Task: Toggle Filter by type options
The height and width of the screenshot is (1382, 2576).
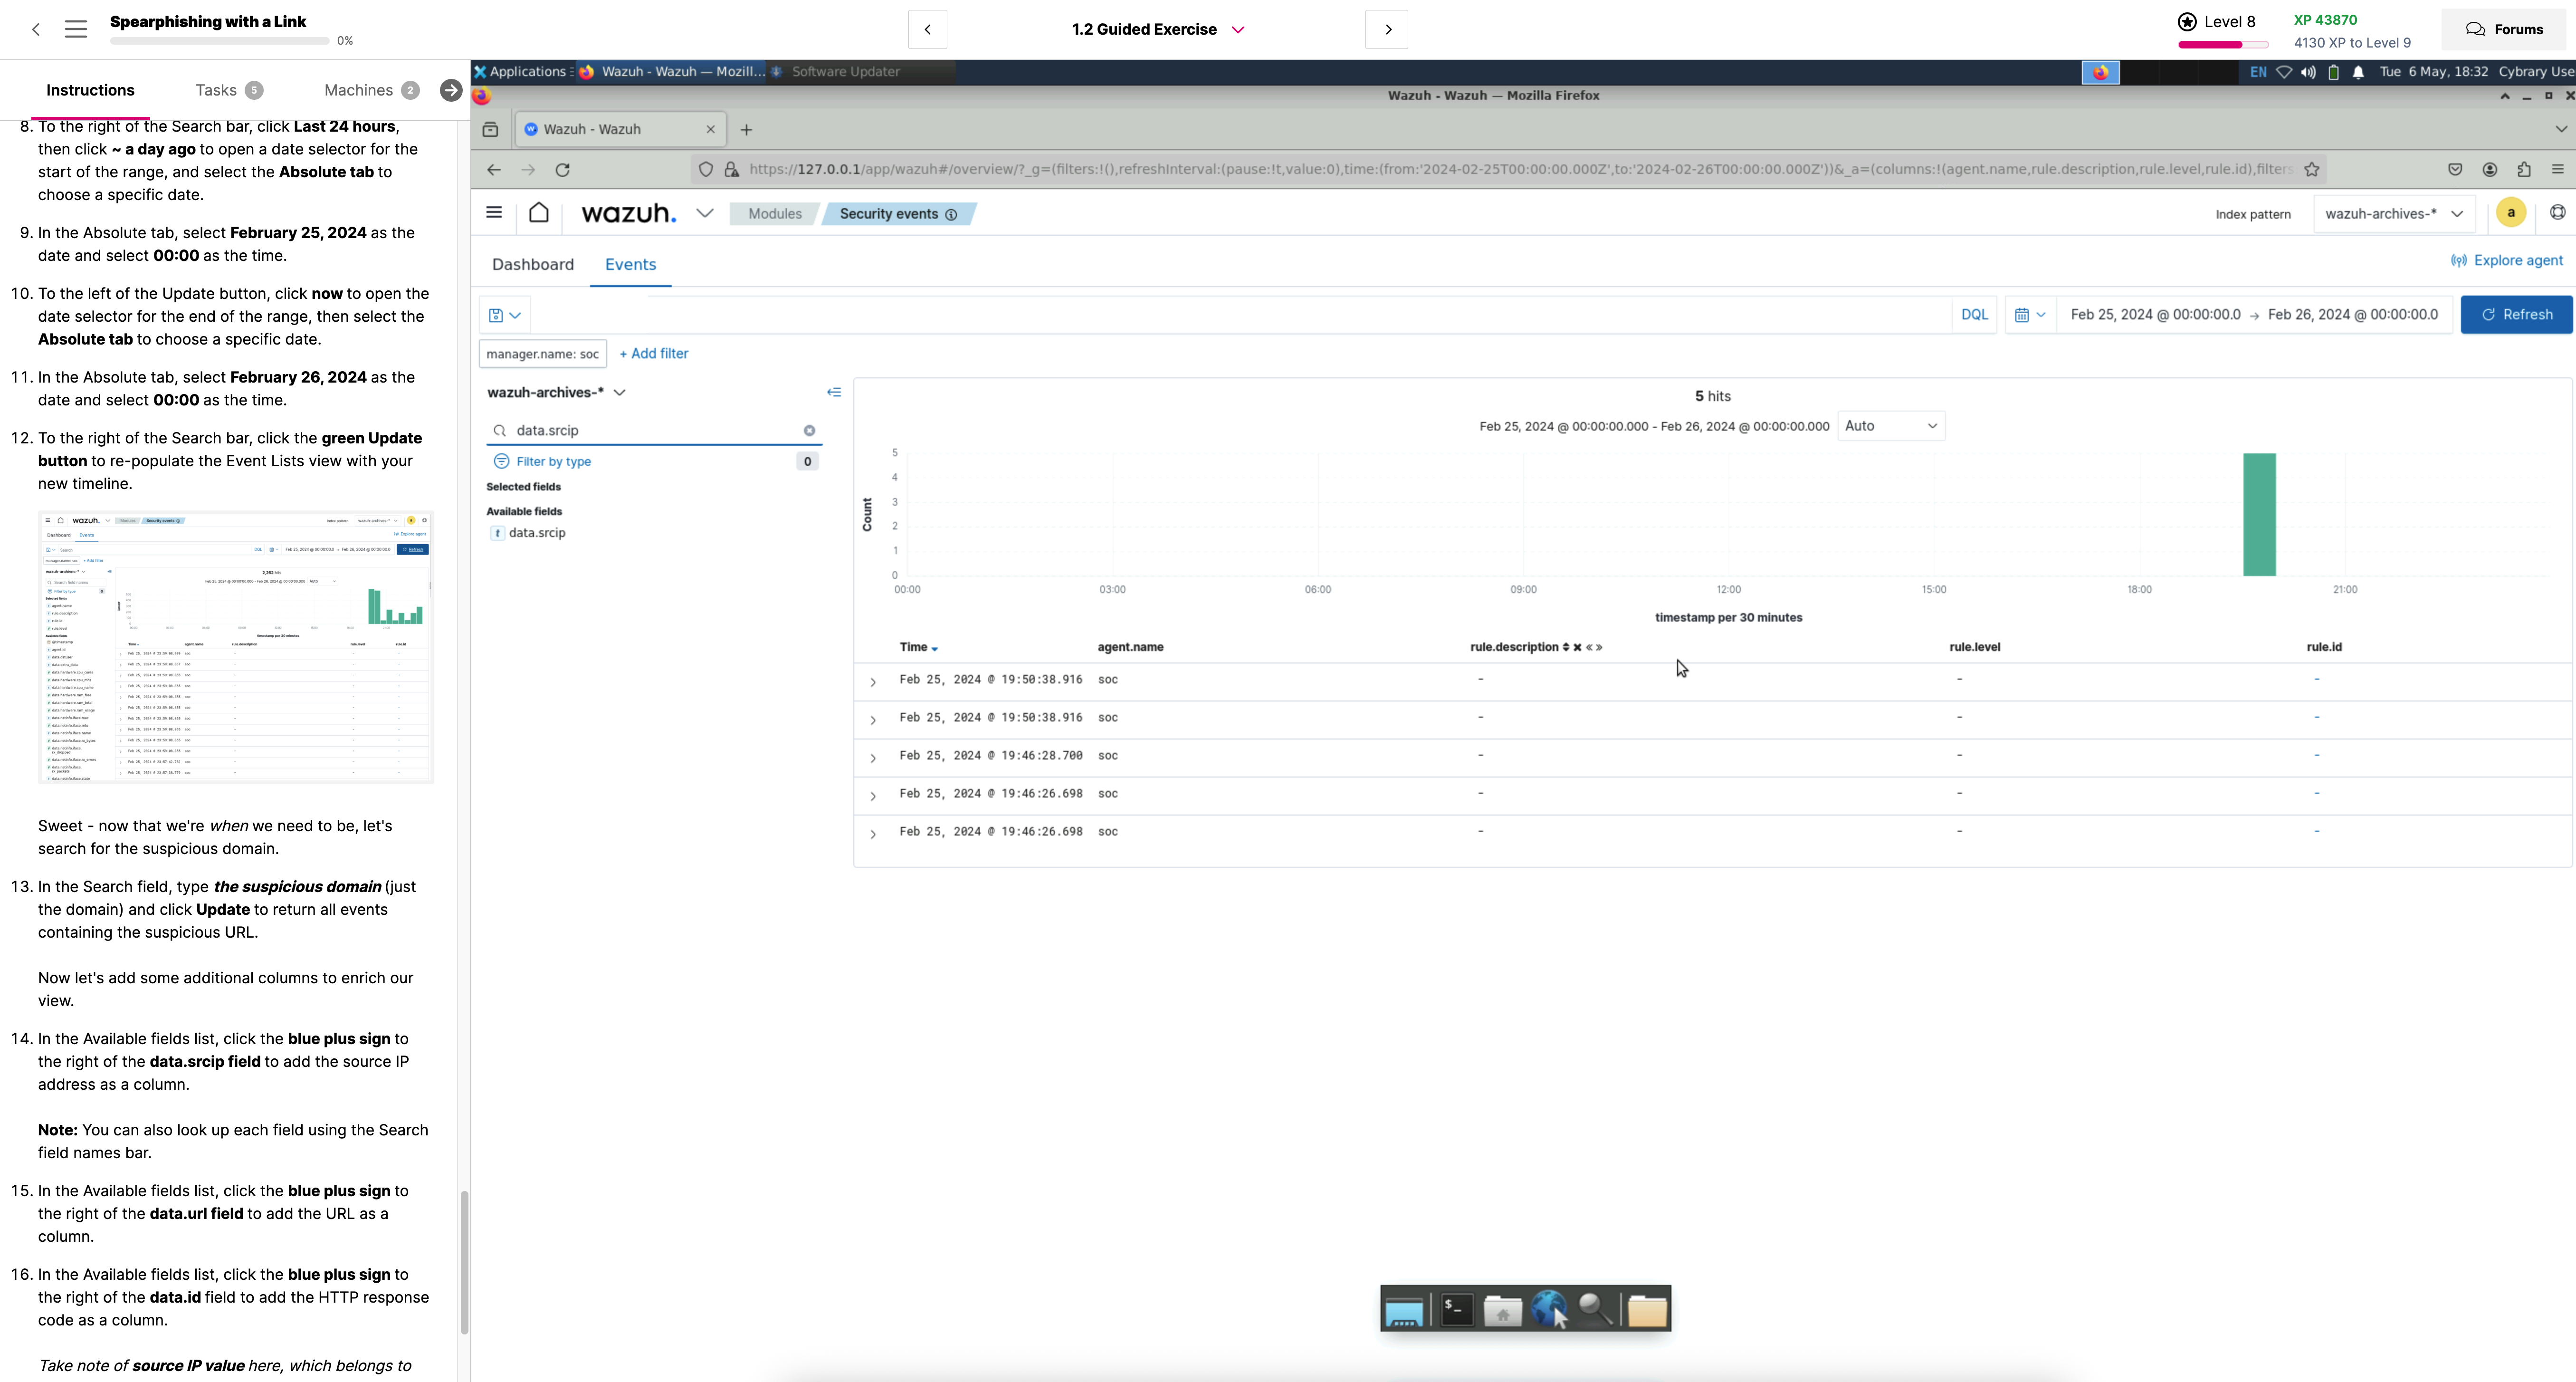Action: [x=553, y=461]
